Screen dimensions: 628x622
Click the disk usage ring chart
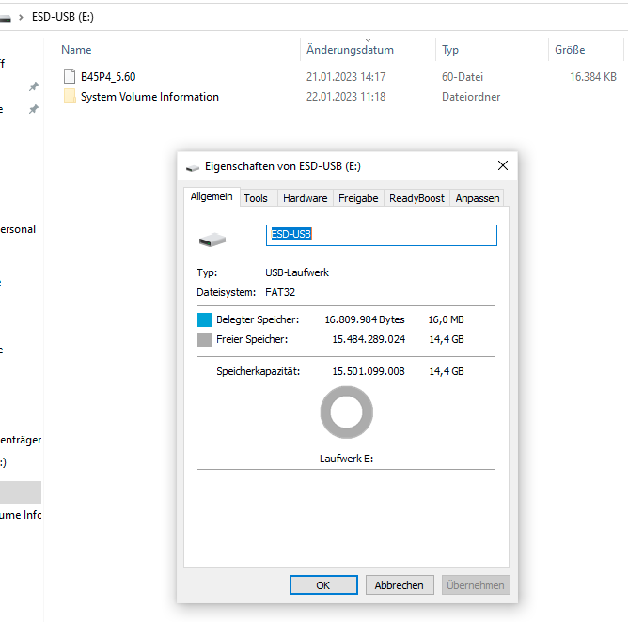[x=347, y=412]
